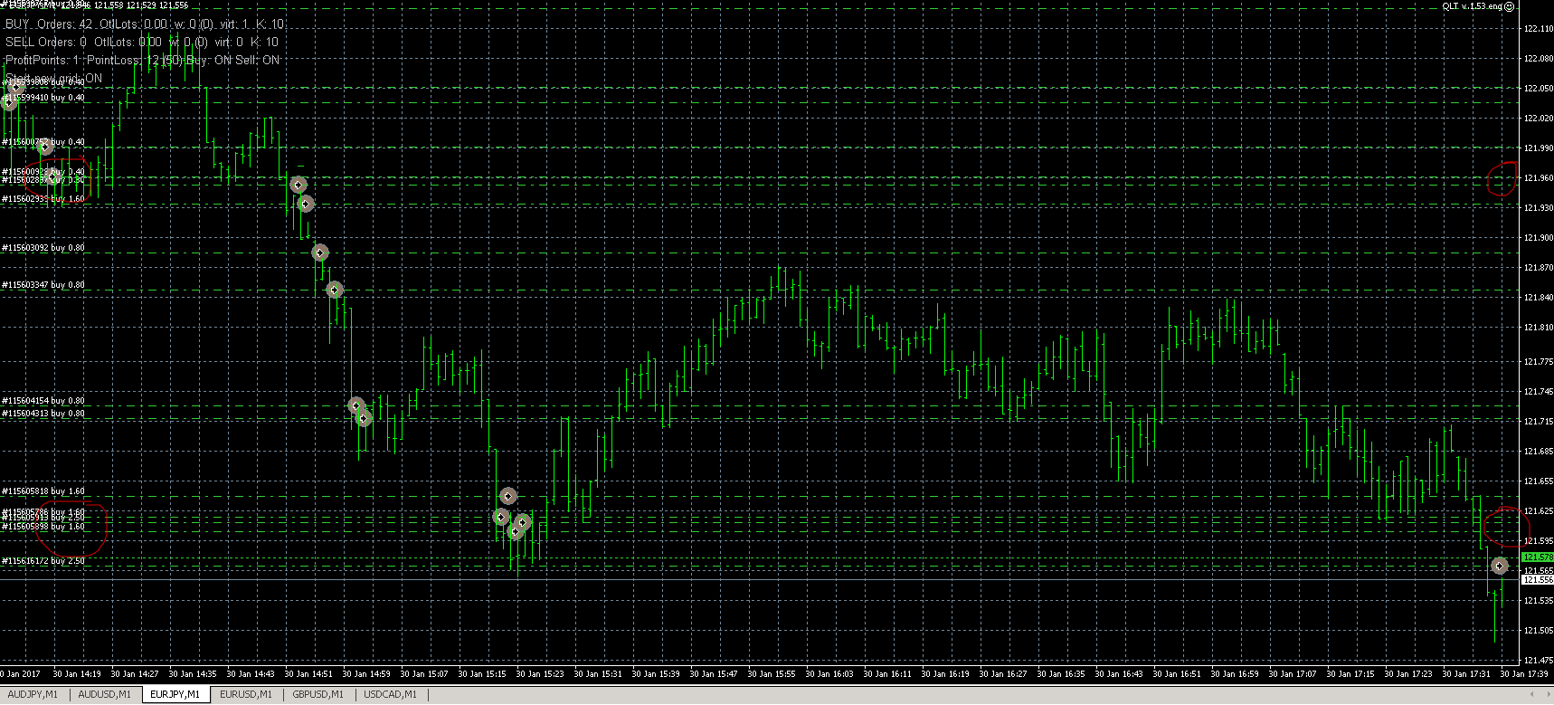This screenshot has width=1554, height=705.
Task: Click order label #115604154 buy 0.80
Action: pyautogui.click(x=43, y=400)
